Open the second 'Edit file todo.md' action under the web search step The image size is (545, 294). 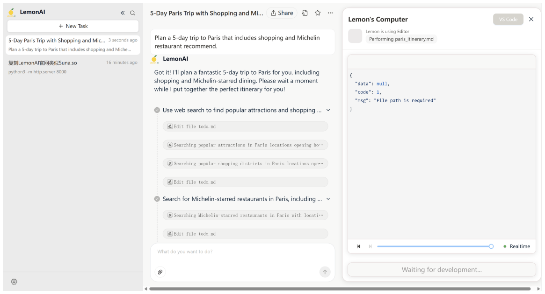coord(246,182)
